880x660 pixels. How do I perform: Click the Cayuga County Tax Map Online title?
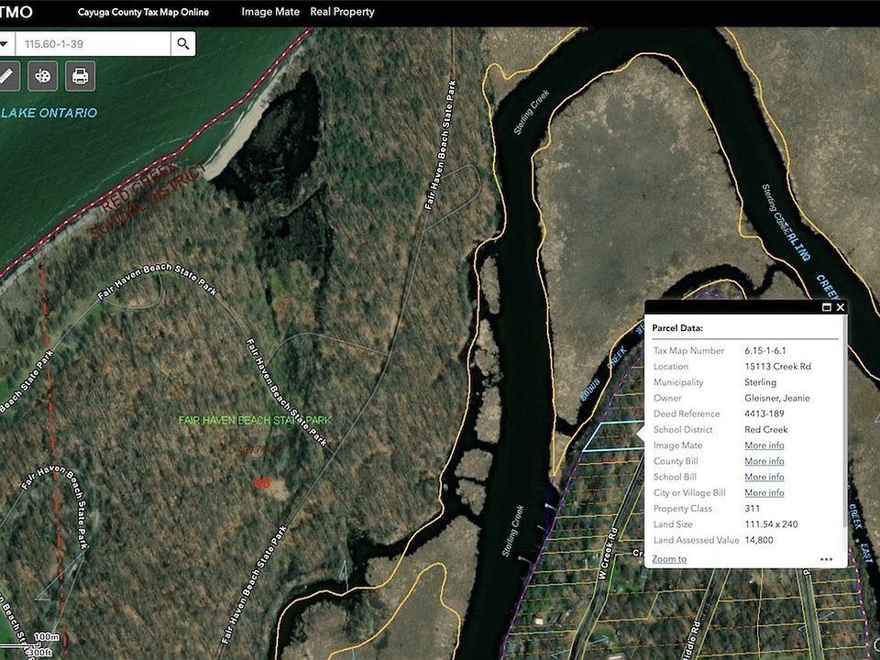(143, 12)
